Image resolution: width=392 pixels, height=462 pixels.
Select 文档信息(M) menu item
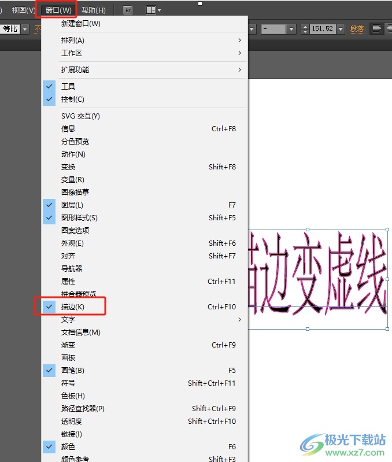click(x=145, y=332)
